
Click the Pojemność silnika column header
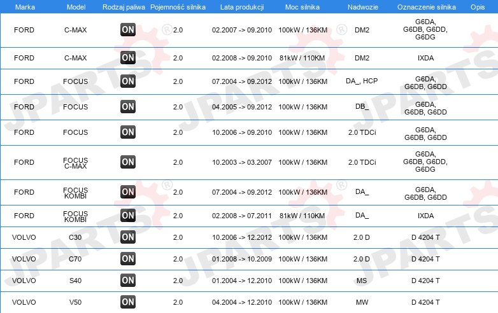click(178, 7)
